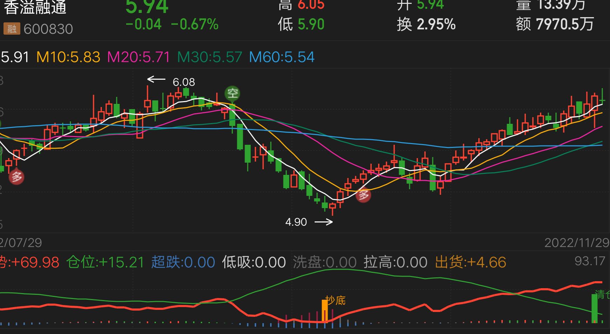The image size is (610, 334).
Task: Click the 低吸:0.00 indicator label
Action: [x=254, y=262]
